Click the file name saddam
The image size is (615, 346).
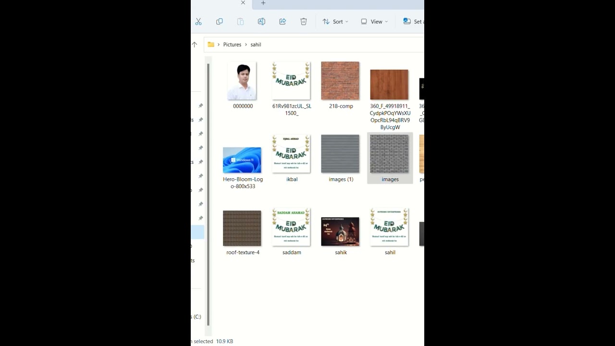pos(292,252)
